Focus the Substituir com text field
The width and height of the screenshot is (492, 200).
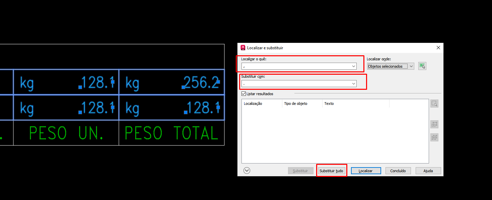tap(296, 84)
